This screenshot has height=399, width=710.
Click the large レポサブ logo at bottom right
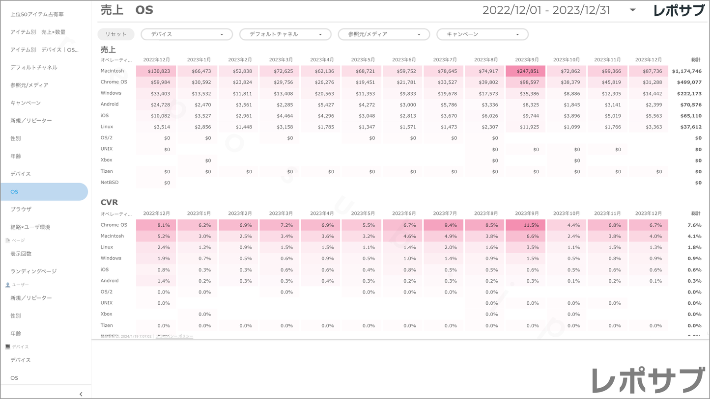[x=648, y=380]
